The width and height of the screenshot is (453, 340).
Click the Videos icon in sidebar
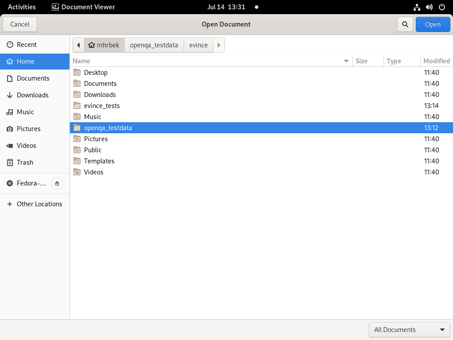point(10,146)
